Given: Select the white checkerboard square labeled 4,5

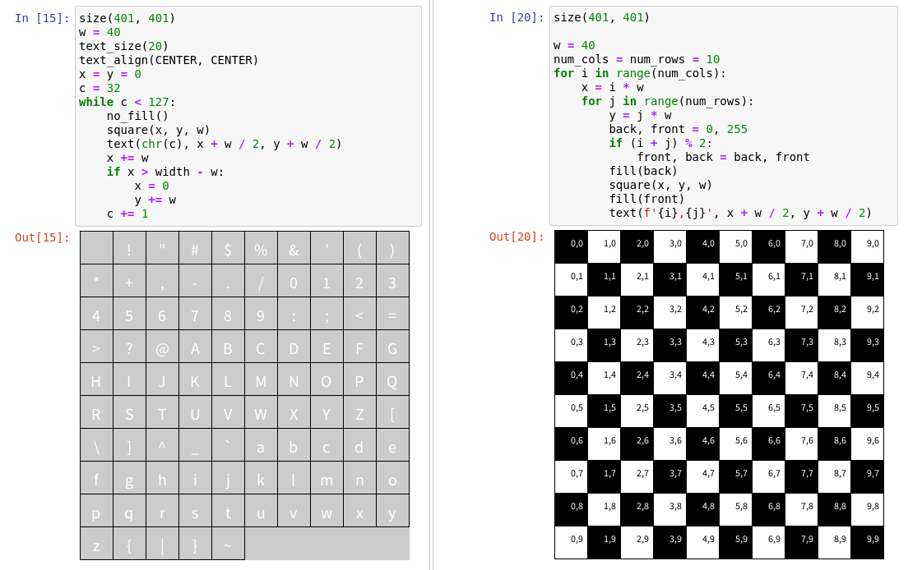Looking at the screenshot, I should coord(702,411).
